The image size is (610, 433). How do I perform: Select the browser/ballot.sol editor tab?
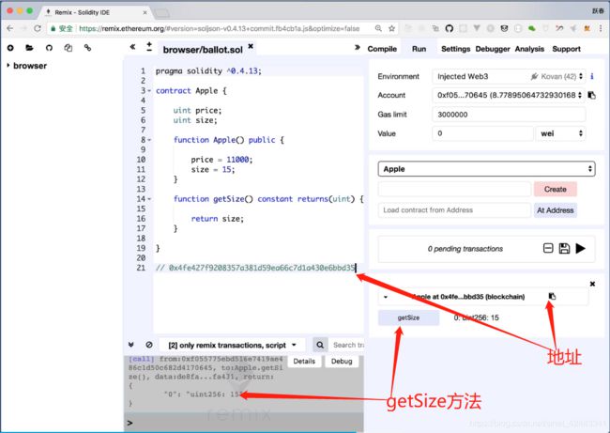[203, 50]
